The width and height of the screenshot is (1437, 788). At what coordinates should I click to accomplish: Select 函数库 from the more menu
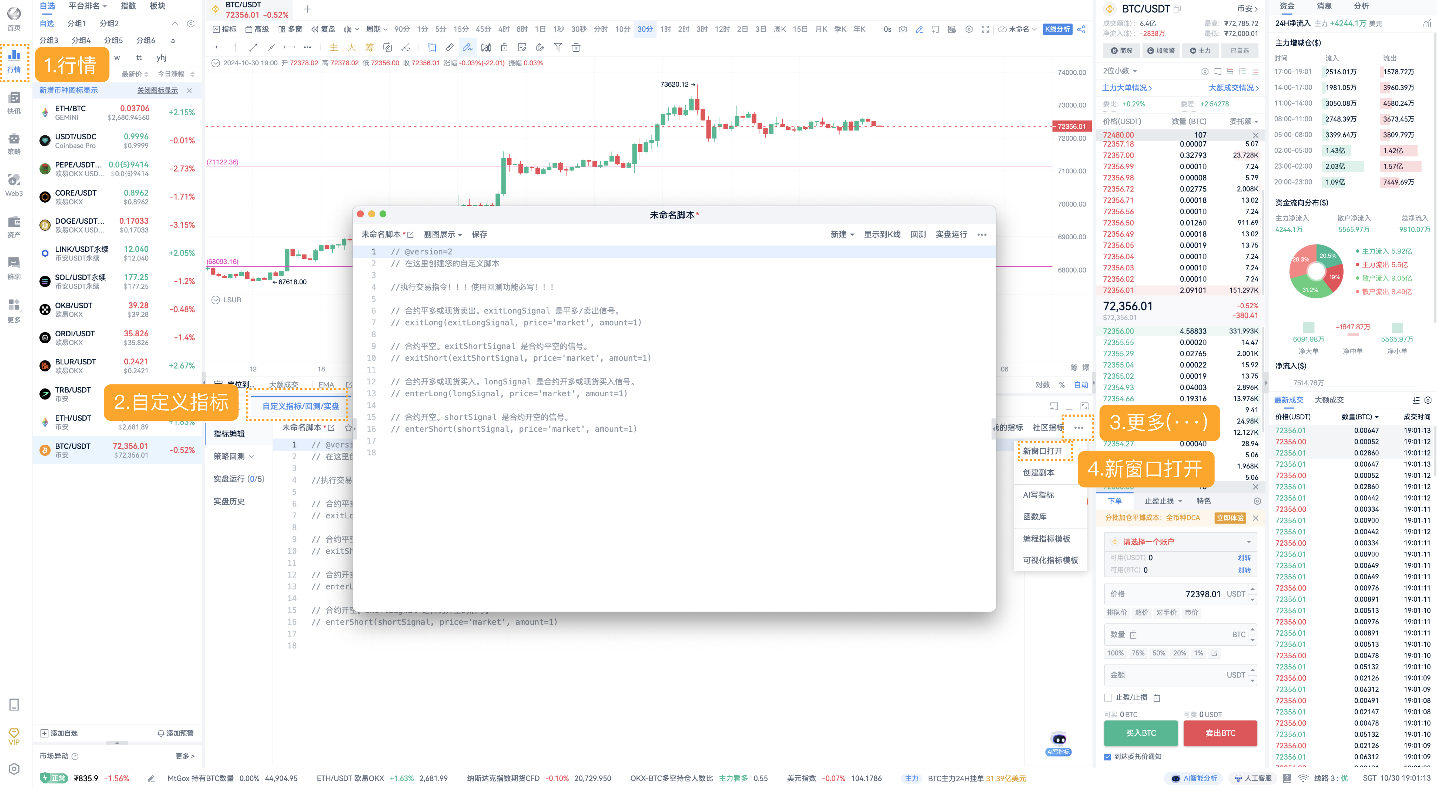coord(1034,517)
